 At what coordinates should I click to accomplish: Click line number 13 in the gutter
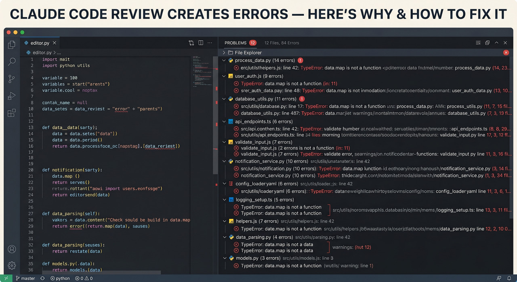pyautogui.click(x=31, y=127)
